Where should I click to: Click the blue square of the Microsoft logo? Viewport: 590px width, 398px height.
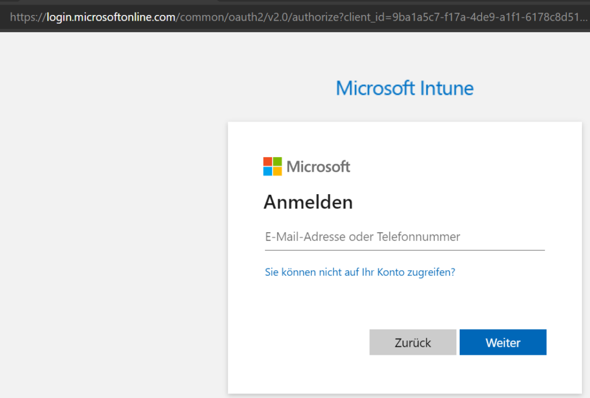[x=267, y=170]
